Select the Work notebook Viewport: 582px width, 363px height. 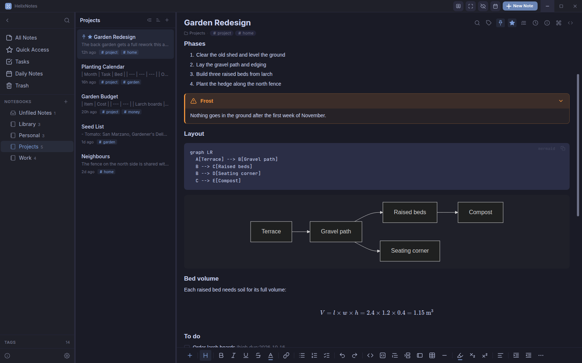click(37, 158)
